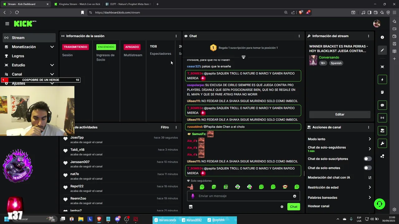Click the purple microphone icon in message box
The height and width of the screenshot is (224, 399).
coord(193,196)
